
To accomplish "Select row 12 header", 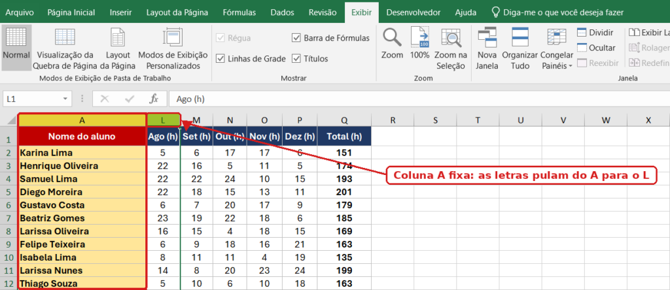I will click(x=9, y=283).
